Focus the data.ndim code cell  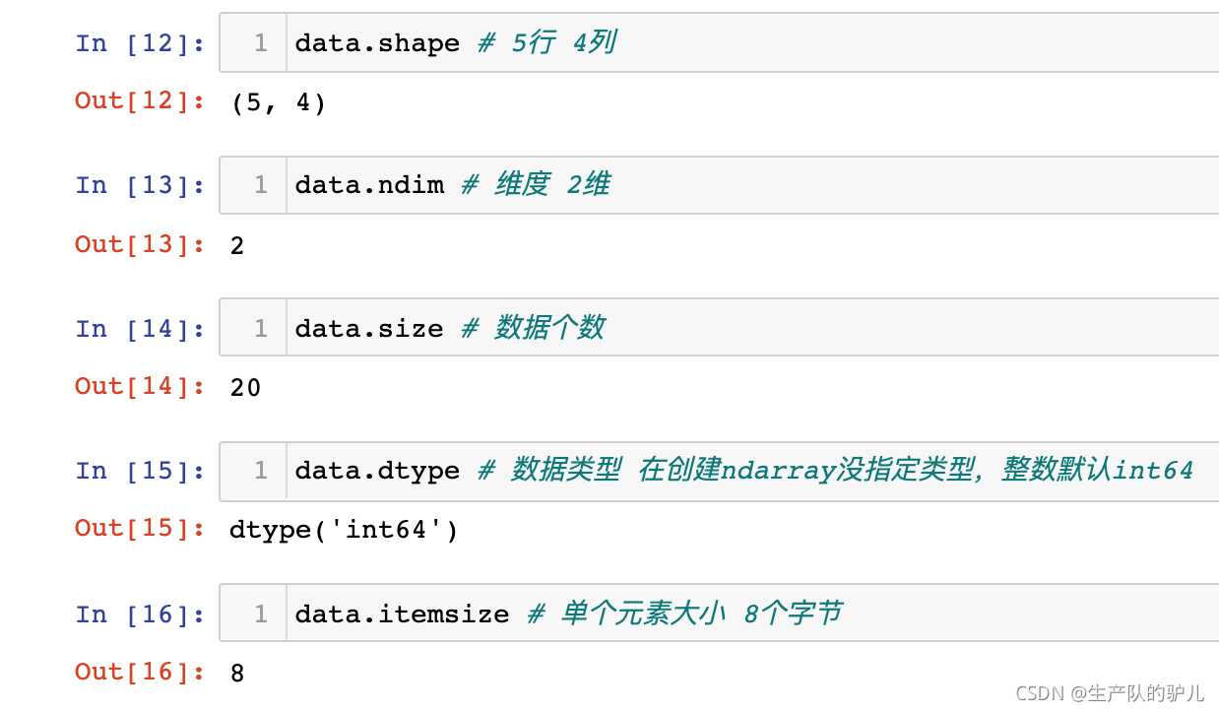point(748,185)
